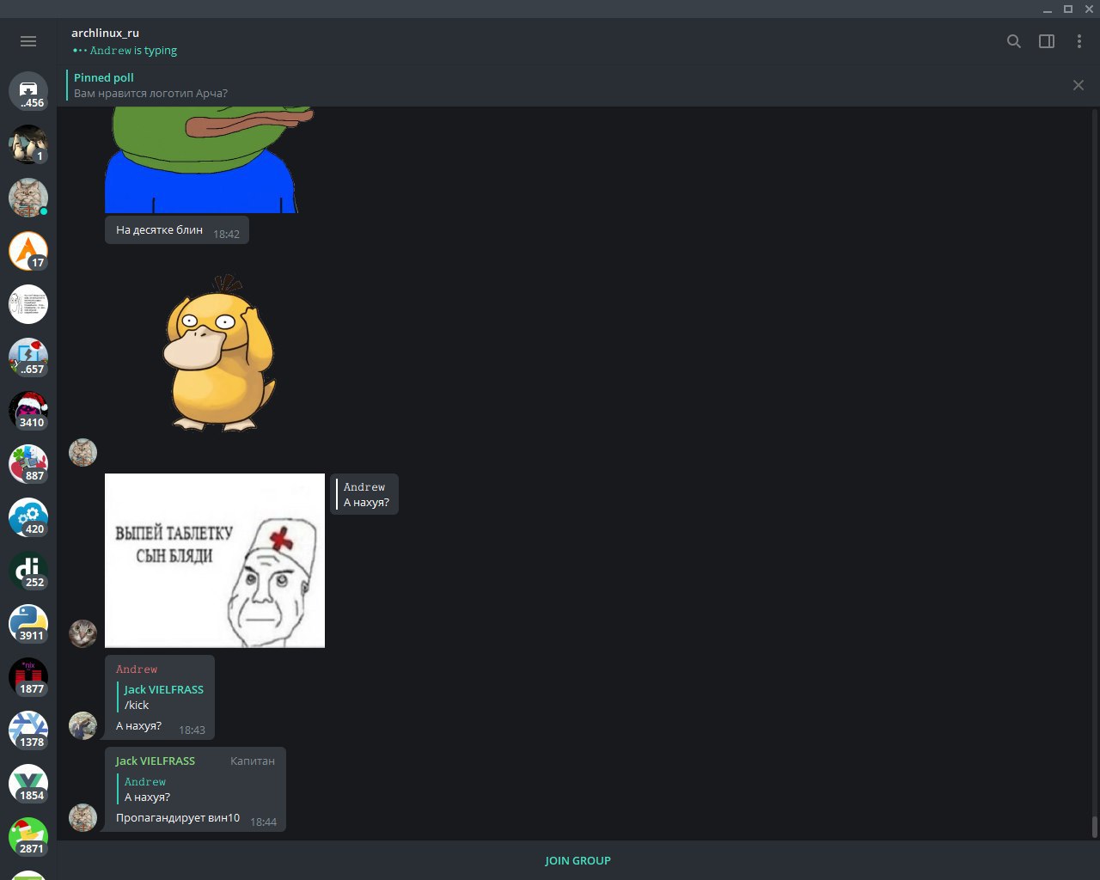Open the *nix chat with badge 1877

28,677
